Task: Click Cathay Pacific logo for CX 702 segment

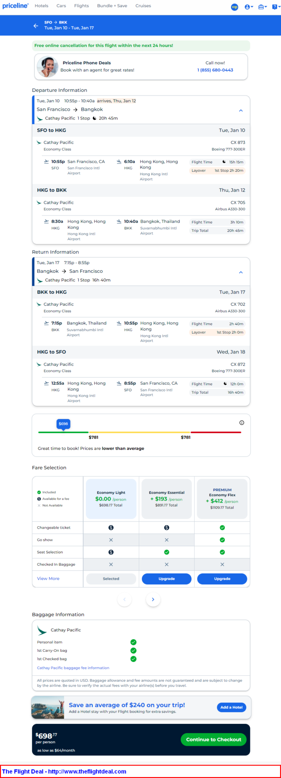Action: [39, 304]
